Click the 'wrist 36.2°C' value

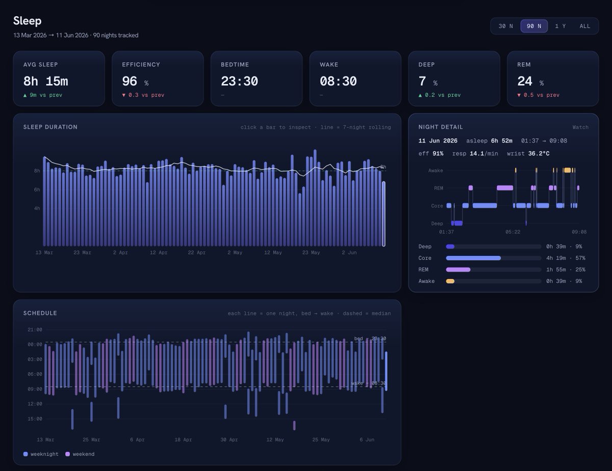pos(528,153)
